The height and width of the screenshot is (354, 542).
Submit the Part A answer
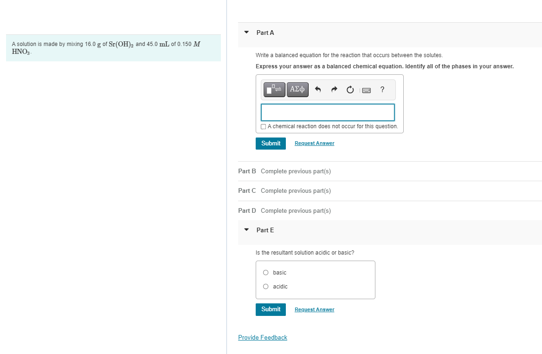tap(271, 143)
